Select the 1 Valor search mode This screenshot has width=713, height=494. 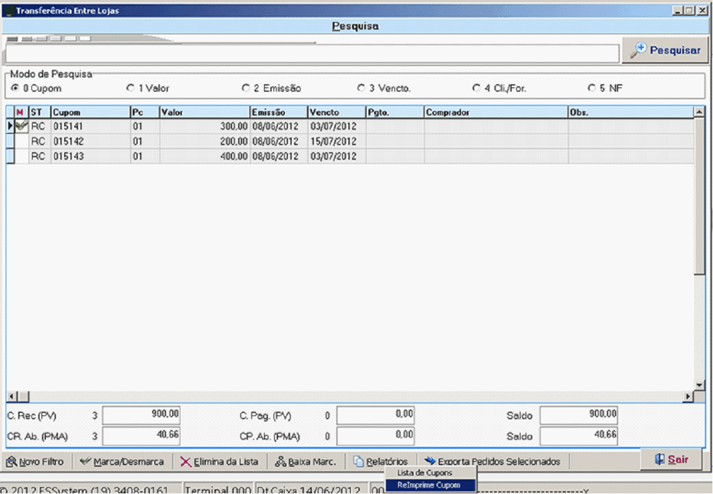131,89
